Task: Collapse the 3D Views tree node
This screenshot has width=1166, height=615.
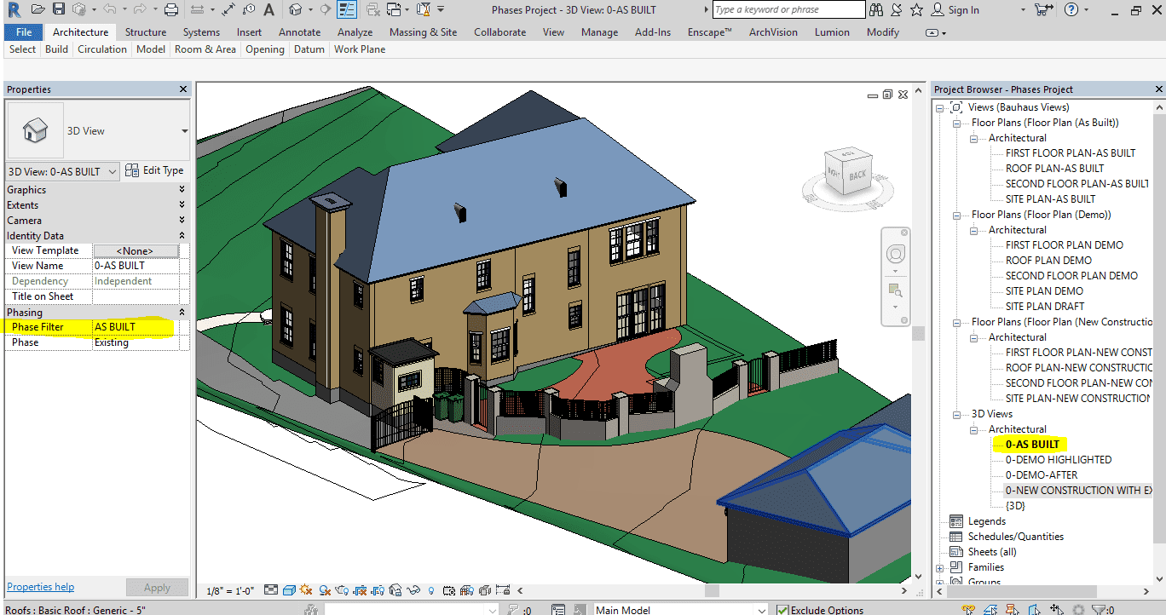Action: [956, 414]
